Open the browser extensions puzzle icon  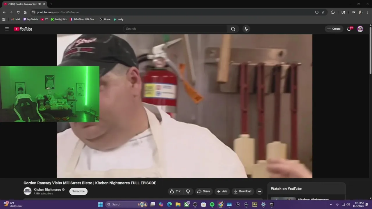(333, 12)
